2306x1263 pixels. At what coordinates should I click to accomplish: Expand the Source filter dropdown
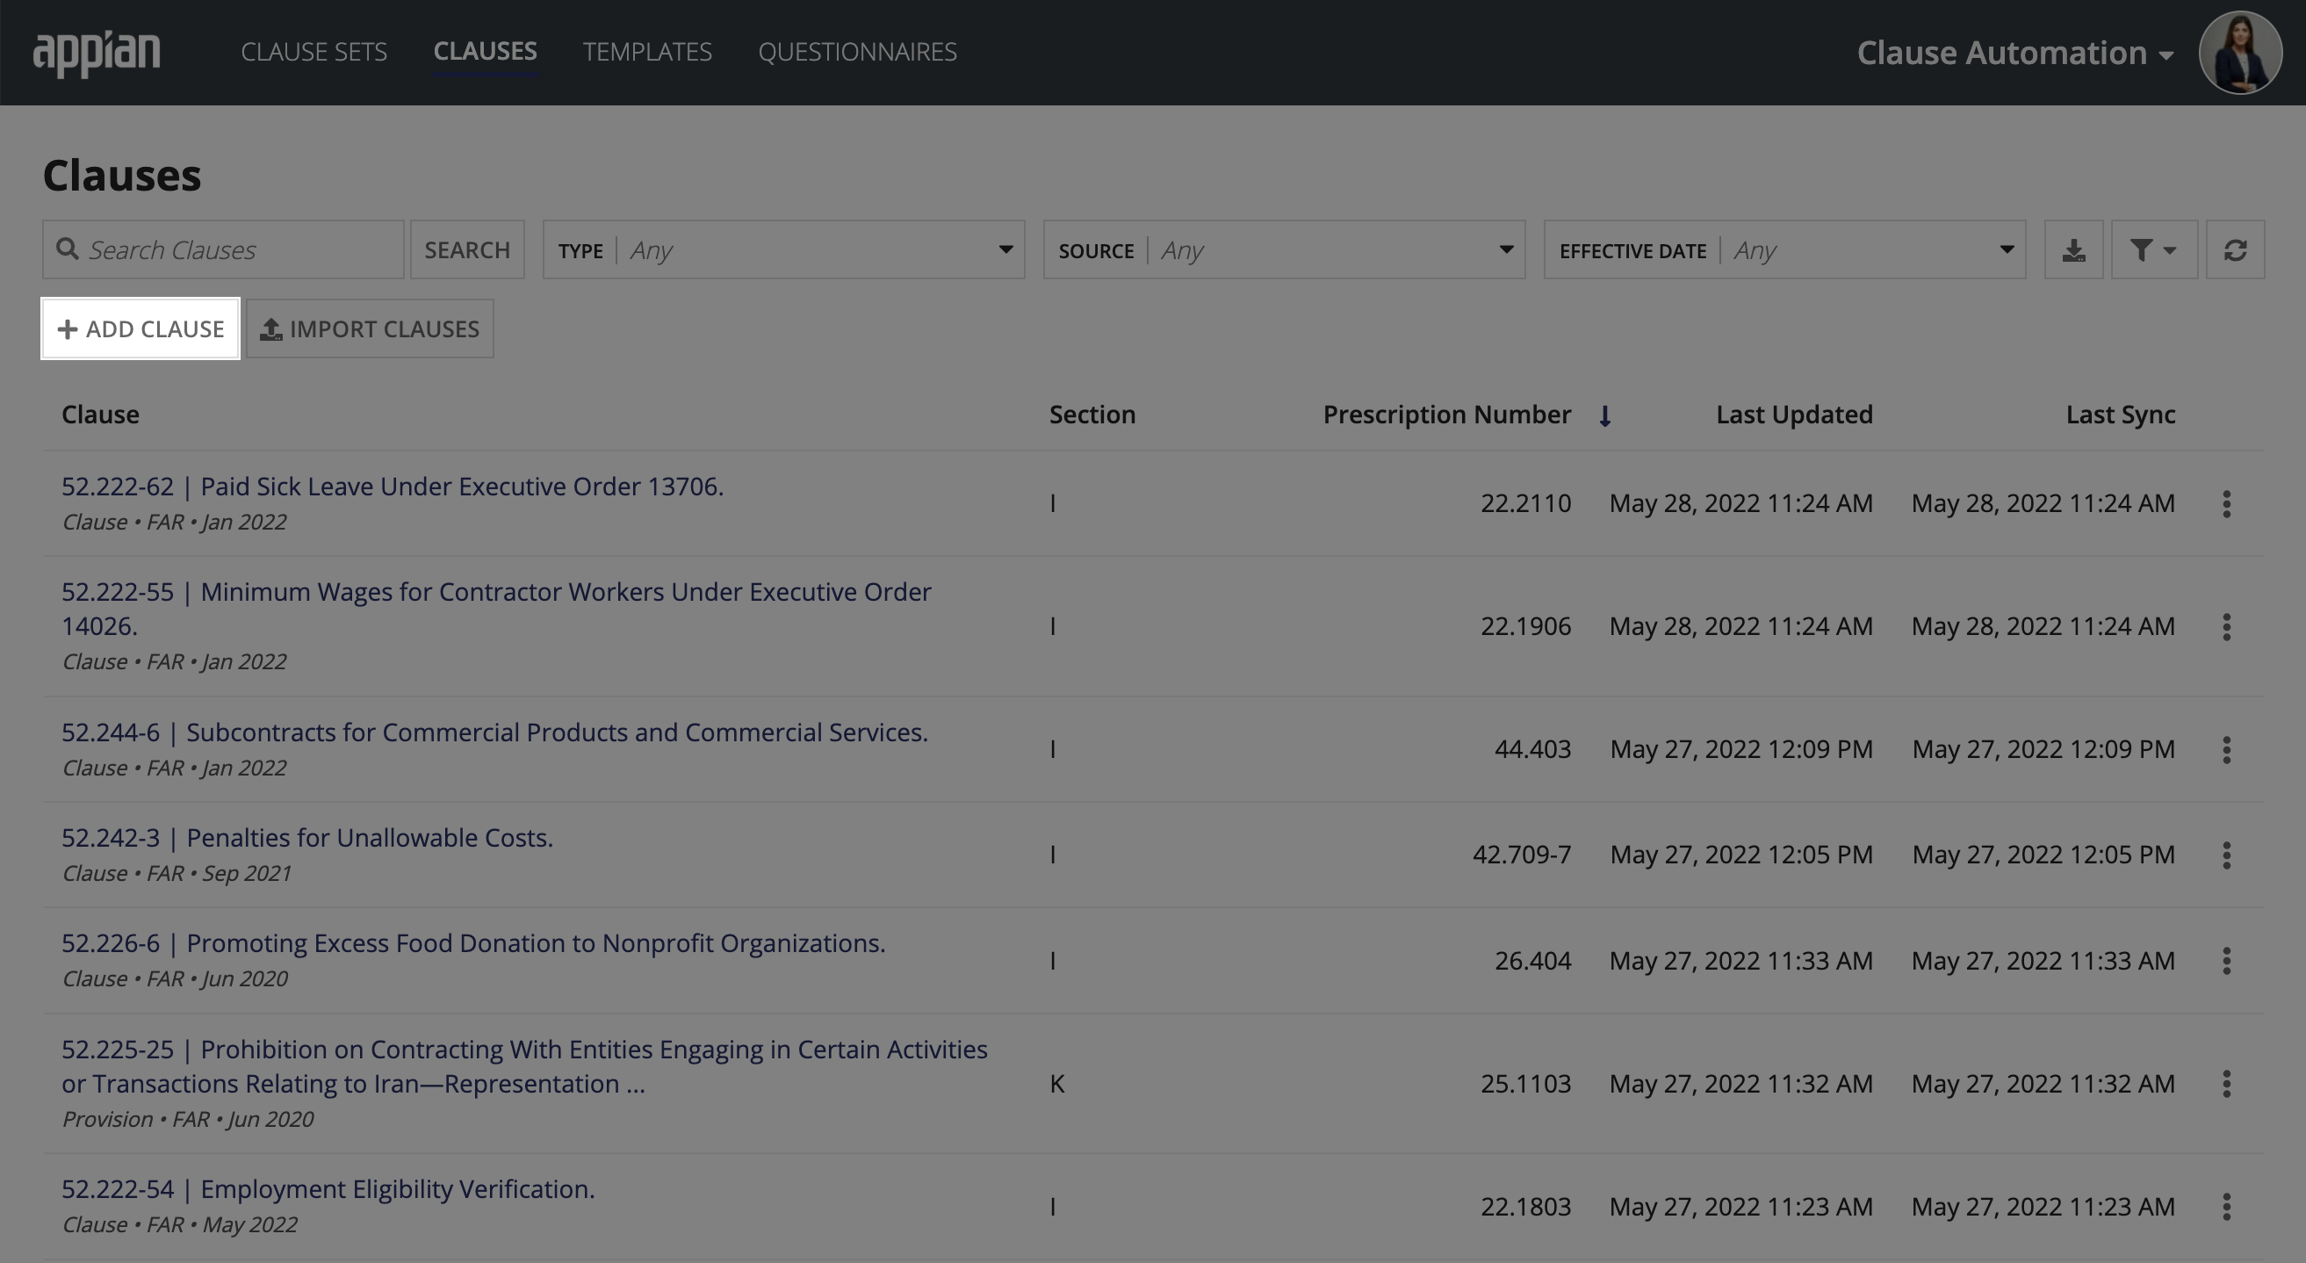[1284, 250]
